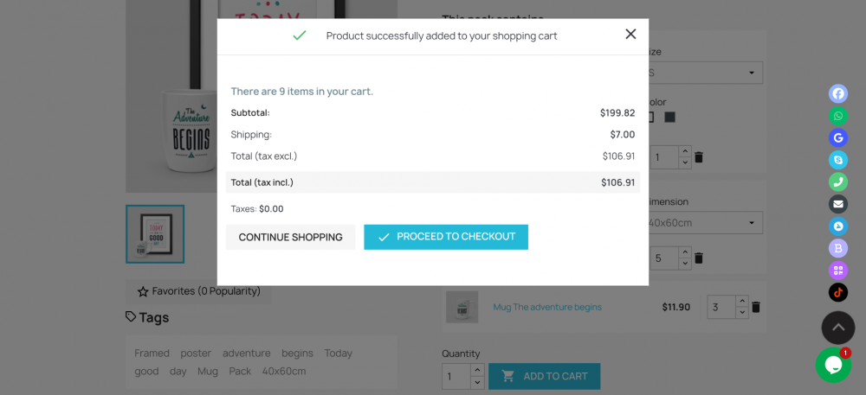This screenshot has width=866, height=395.
Task: Open the email envelope icon
Action: (x=837, y=204)
